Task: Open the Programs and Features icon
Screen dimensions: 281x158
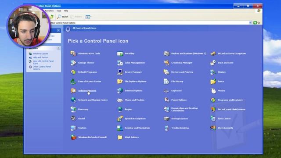Action: [213, 100]
